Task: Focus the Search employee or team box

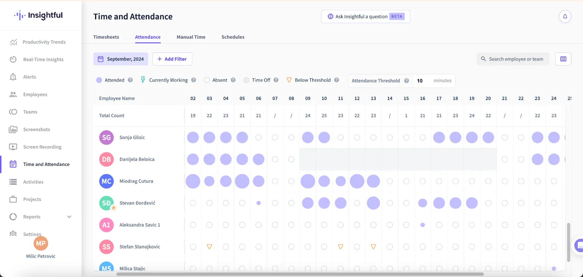Action: point(513,59)
